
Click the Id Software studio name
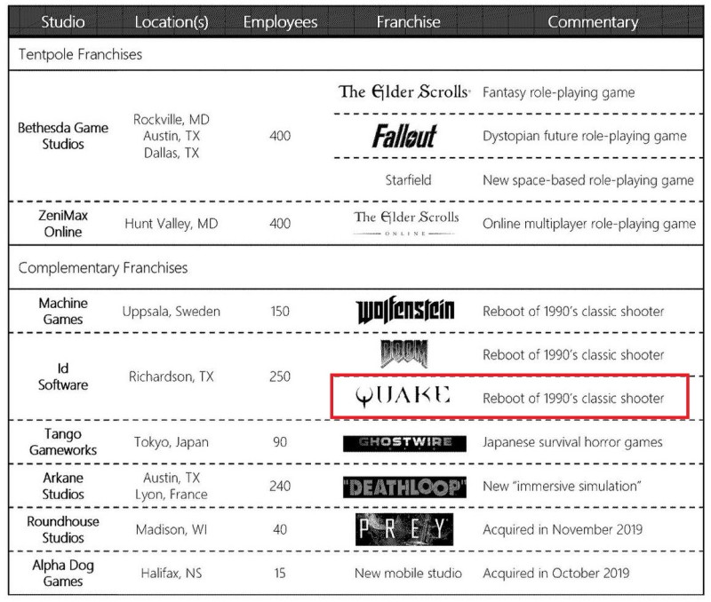[x=63, y=376]
